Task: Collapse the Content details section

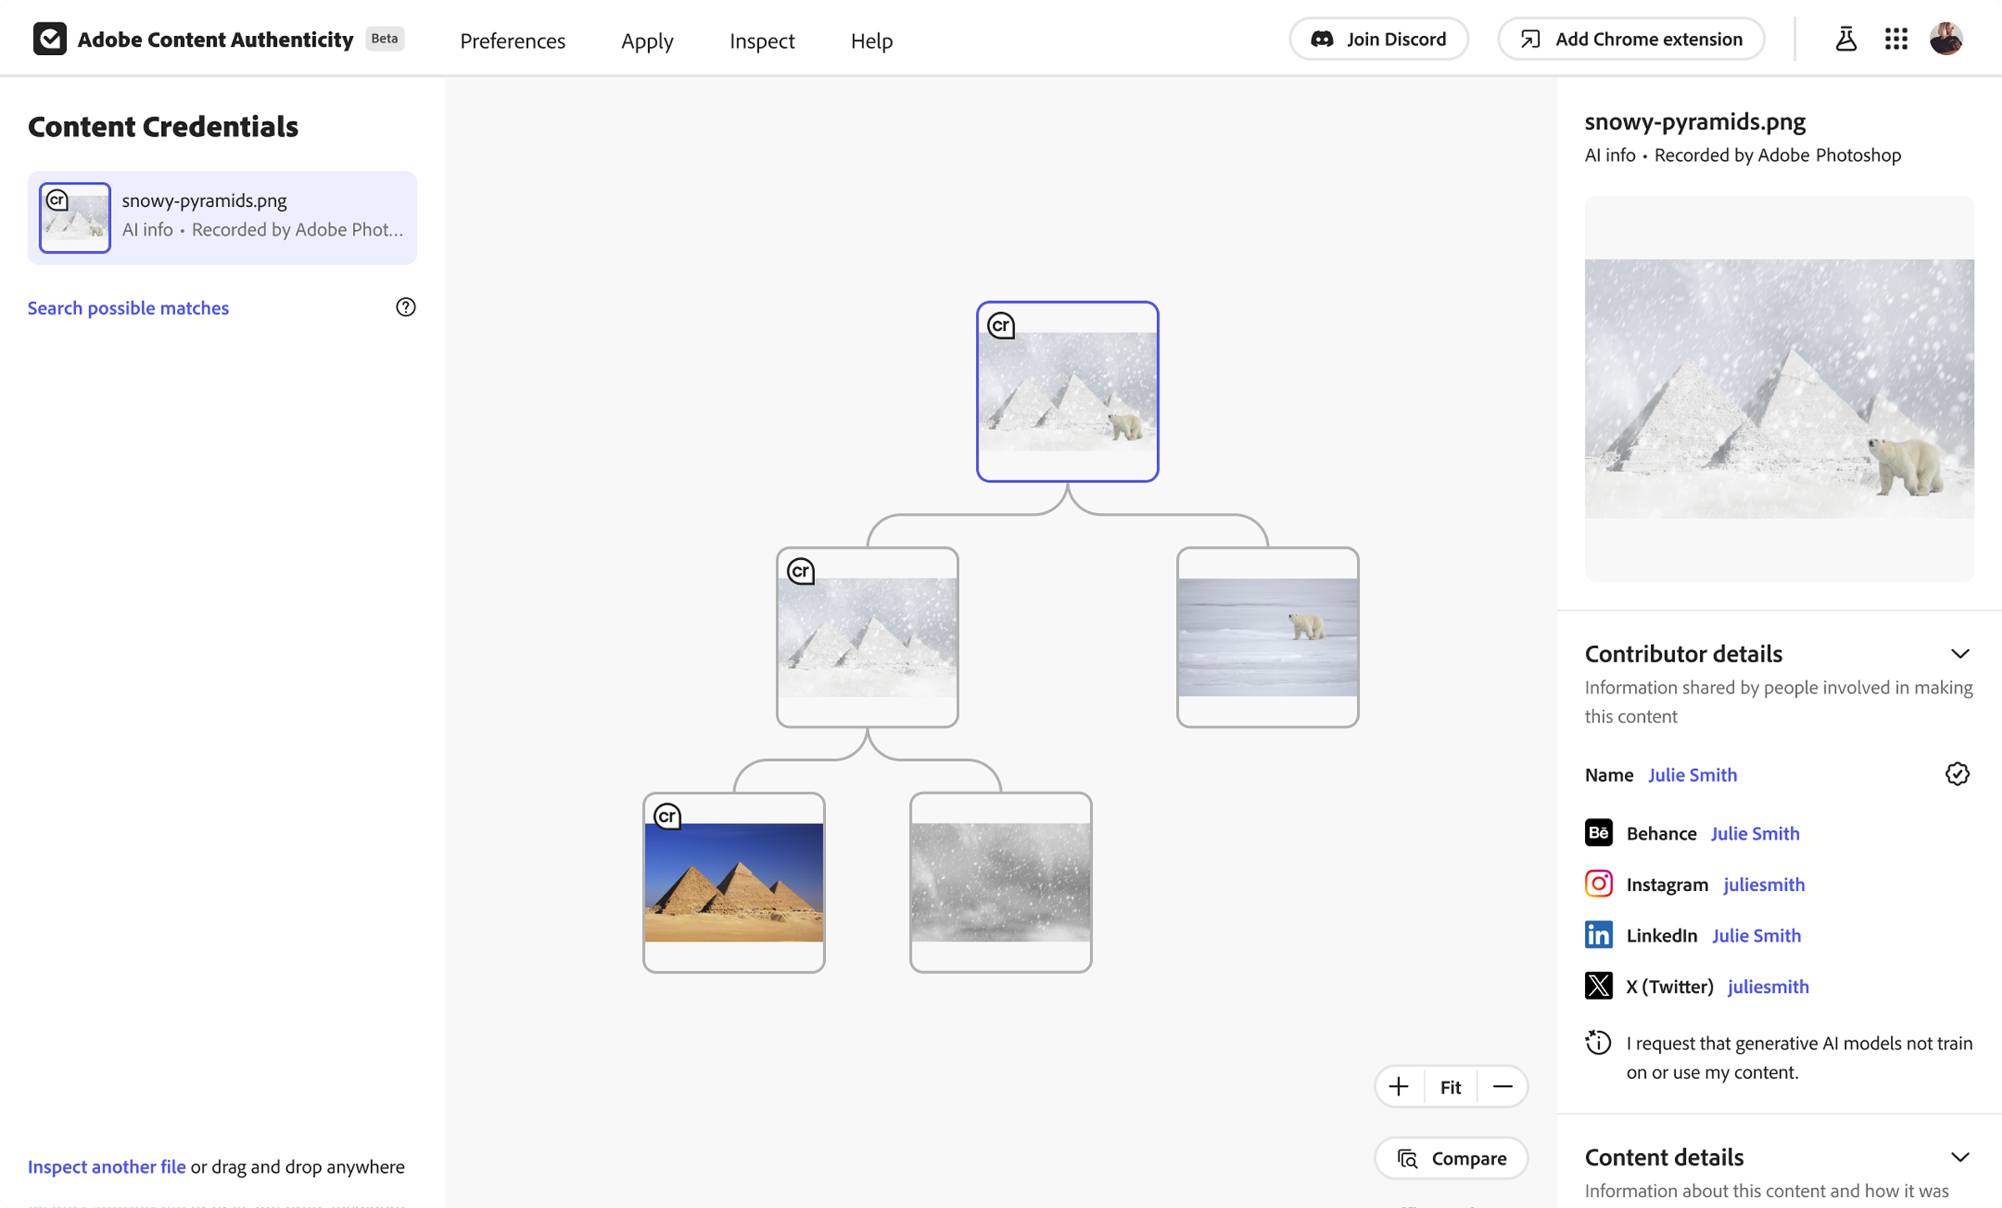Action: tap(1959, 1157)
